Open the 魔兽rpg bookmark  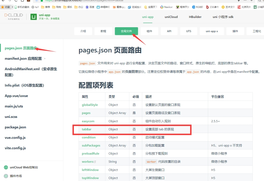click(119, 7)
